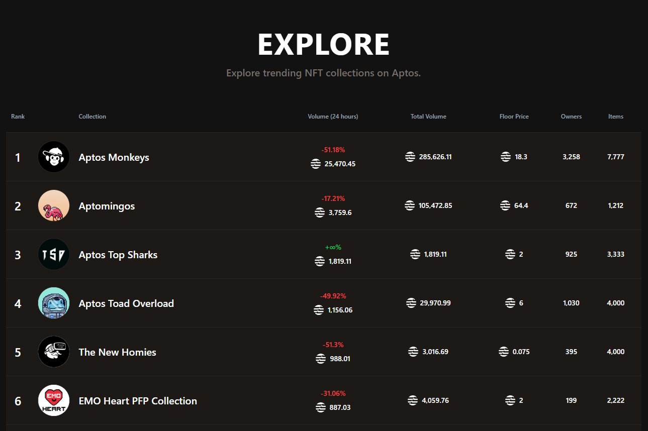Click Aptos coin icon beside floor 6
The height and width of the screenshot is (431, 648).
[x=510, y=303]
